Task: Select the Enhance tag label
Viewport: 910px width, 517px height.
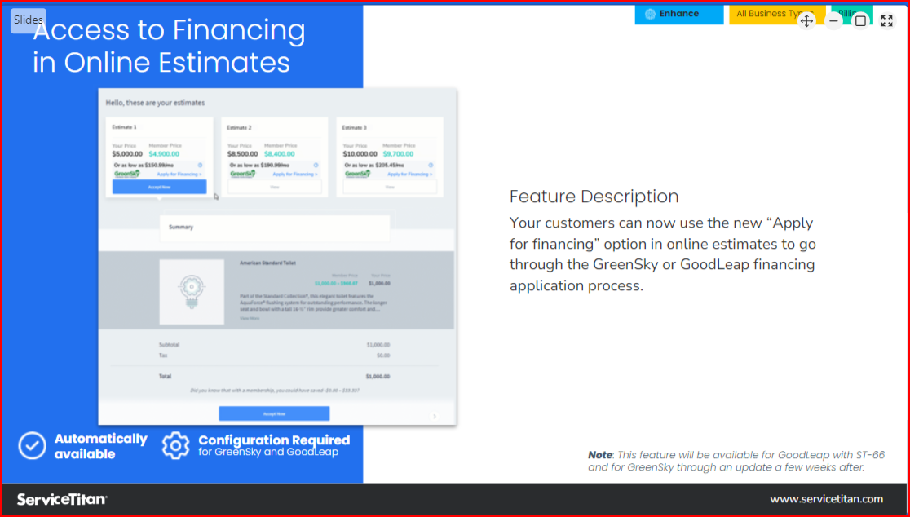Action: 679,14
